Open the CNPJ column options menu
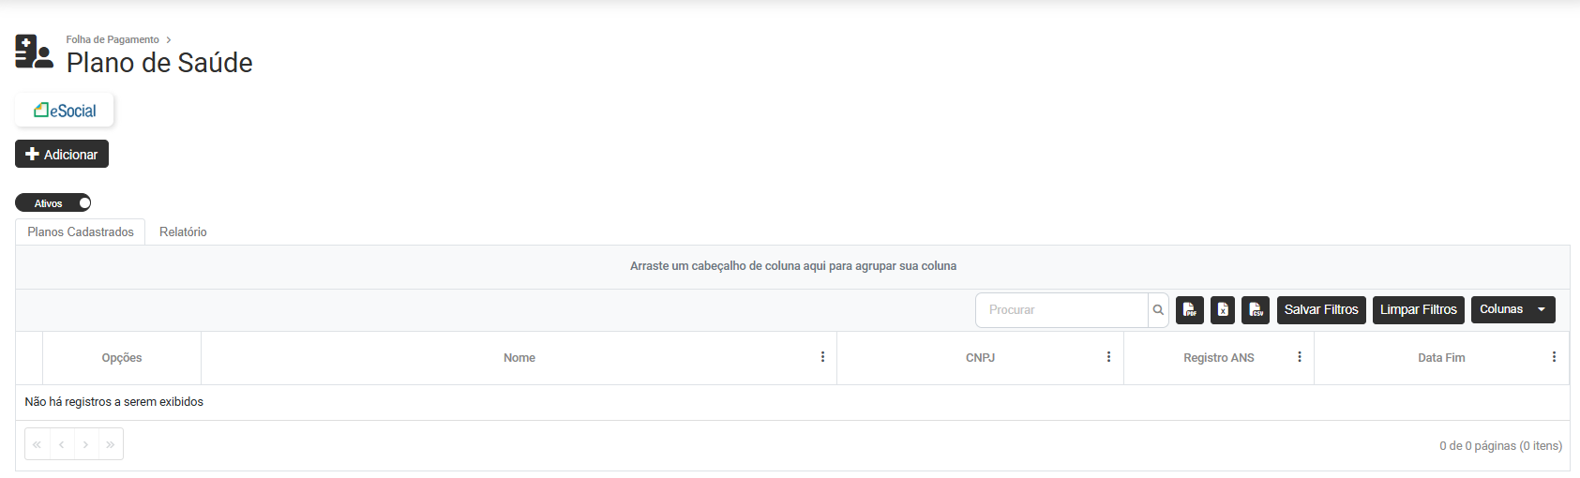 click(1108, 357)
